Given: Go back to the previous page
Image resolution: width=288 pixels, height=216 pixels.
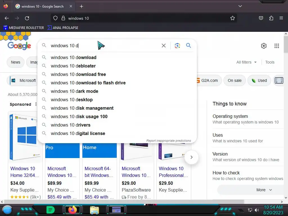Looking at the screenshot, I should 7,18.
